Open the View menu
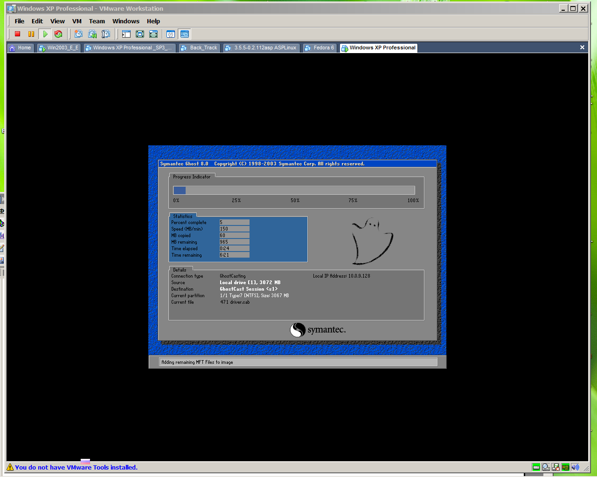Screen dimensions: 597x477 [x=57, y=21]
